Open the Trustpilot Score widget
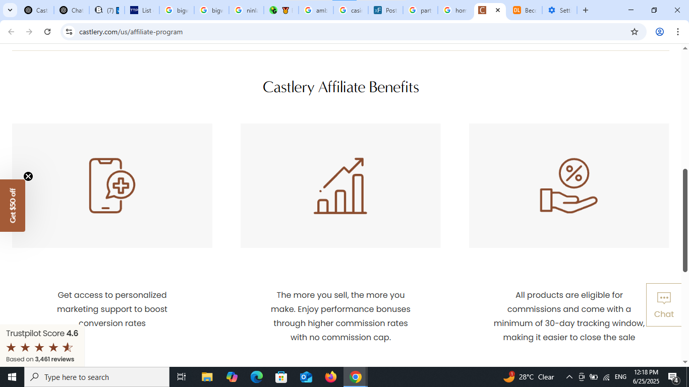689x387 pixels. (42, 346)
